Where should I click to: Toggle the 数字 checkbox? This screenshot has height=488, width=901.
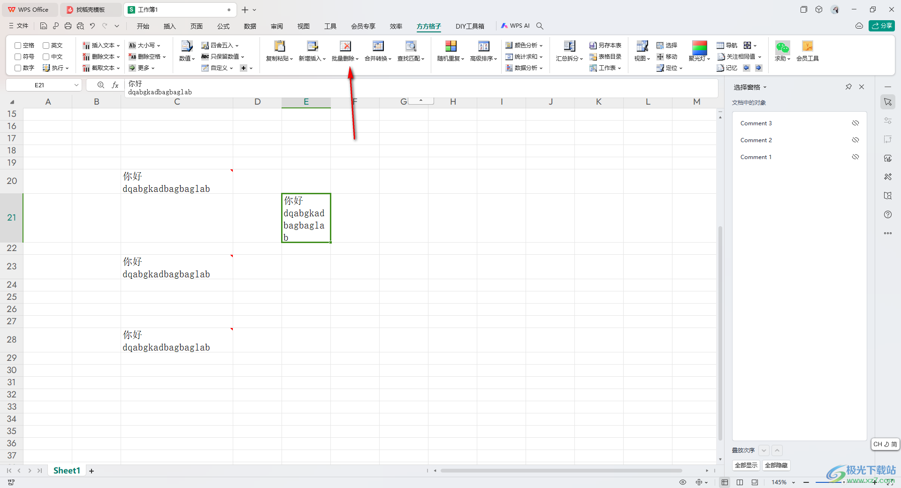[18, 68]
